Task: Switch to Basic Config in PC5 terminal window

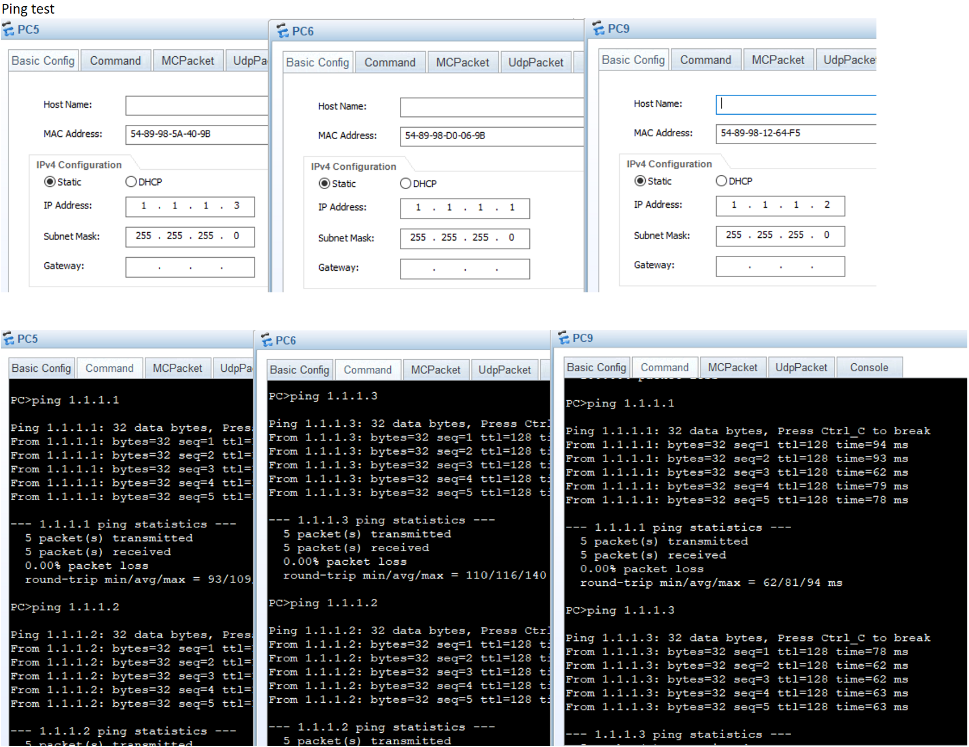Action: (41, 368)
